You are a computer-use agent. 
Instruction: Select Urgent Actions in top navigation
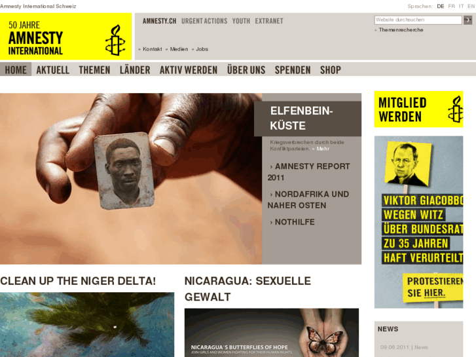(x=204, y=21)
